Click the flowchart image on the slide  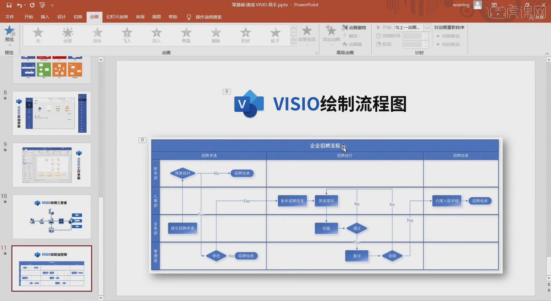coord(325,205)
